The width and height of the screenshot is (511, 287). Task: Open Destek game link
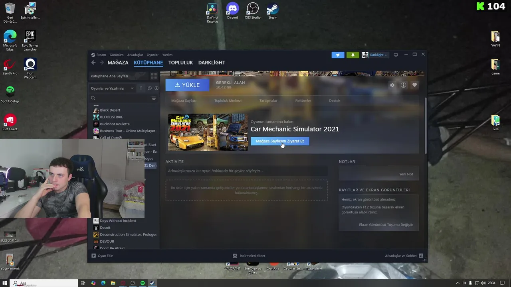[335, 100]
